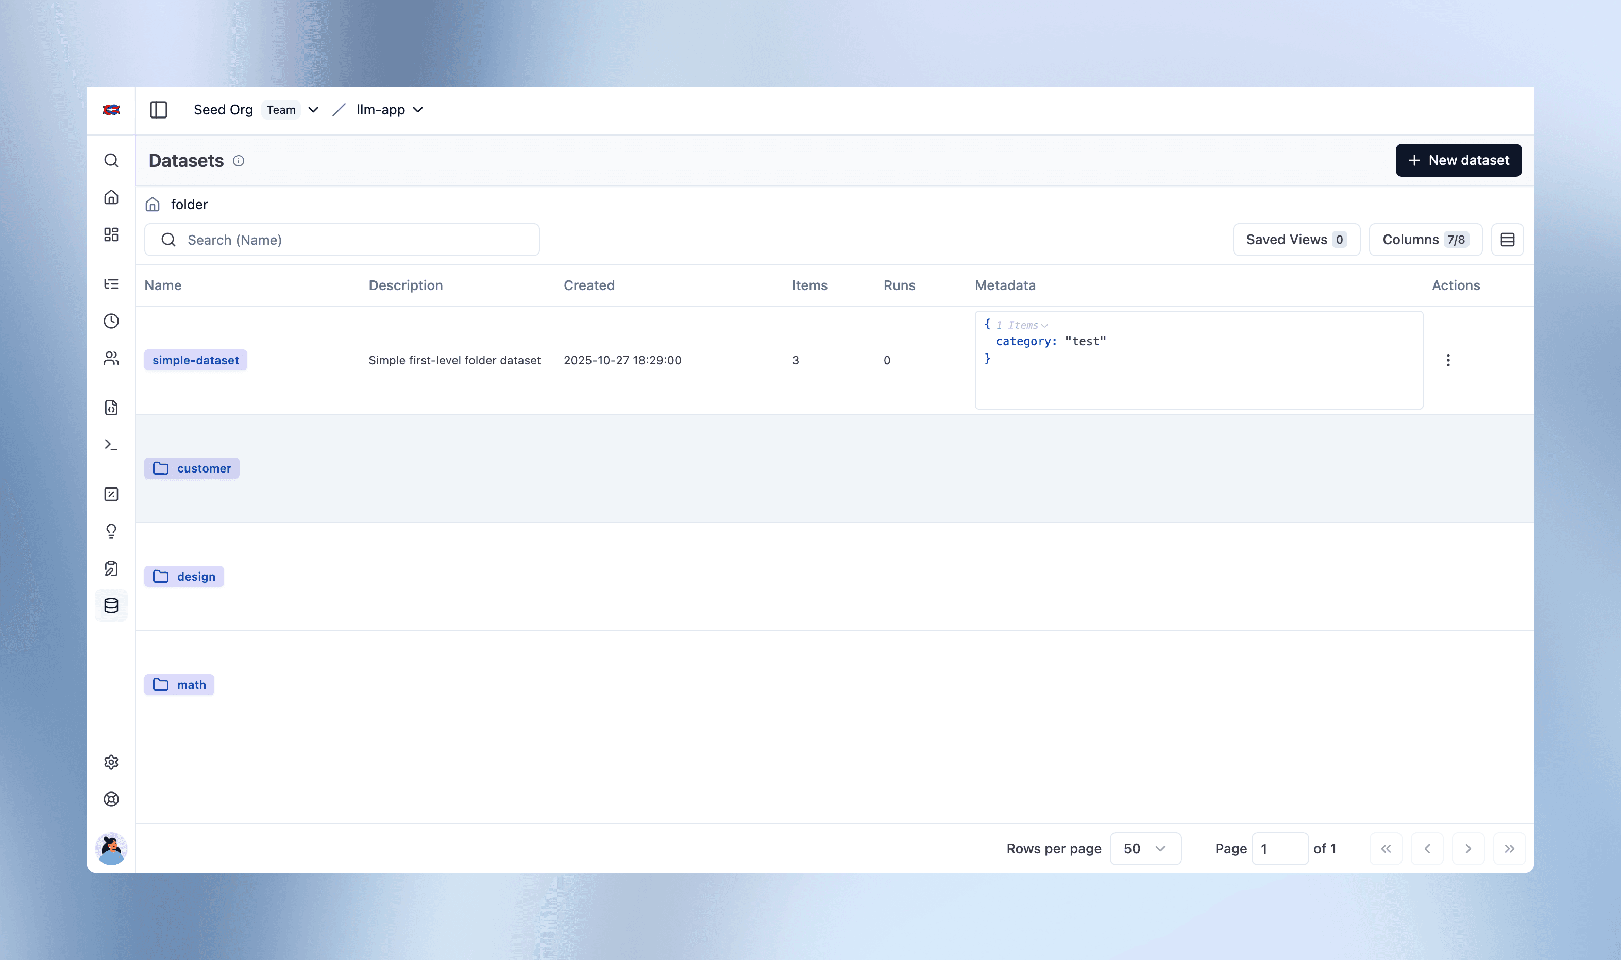
Task: Create a New dataset
Action: tap(1458, 160)
